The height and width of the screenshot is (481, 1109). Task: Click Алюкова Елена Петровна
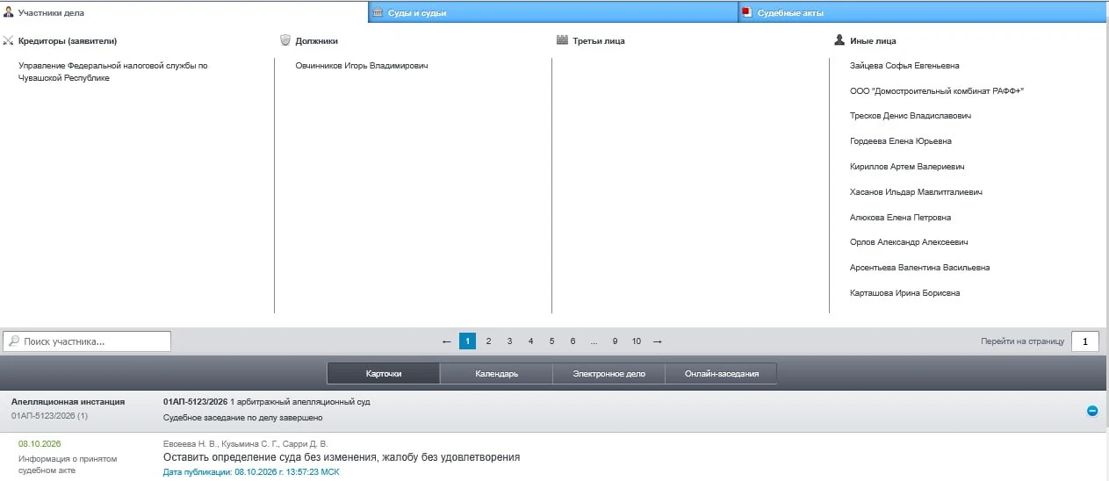click(900, 217)
